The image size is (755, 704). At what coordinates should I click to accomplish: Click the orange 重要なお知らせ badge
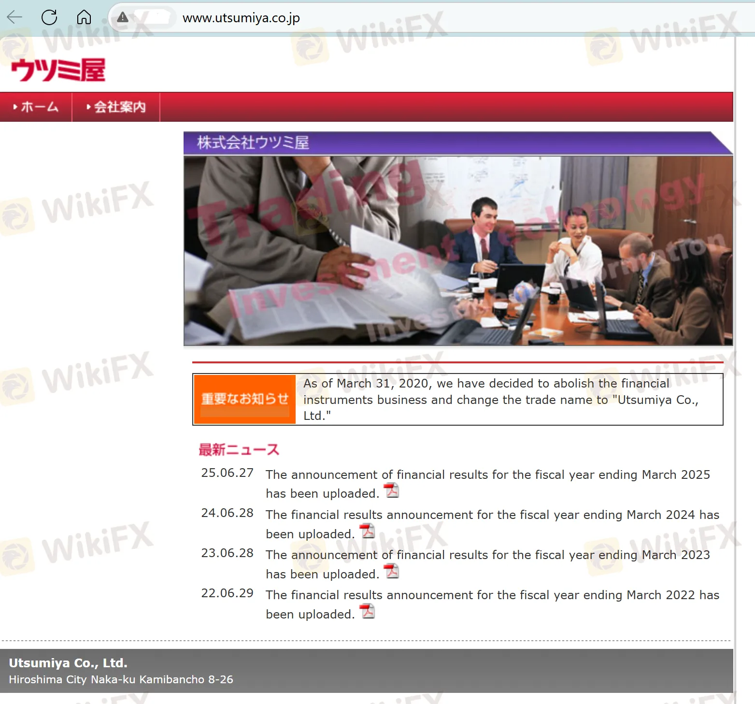coord(244,399)
